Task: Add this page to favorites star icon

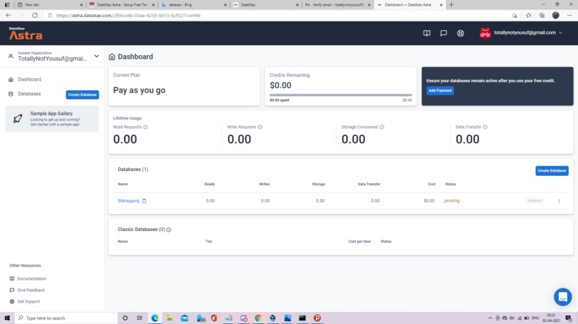Action: click(514, 16)
